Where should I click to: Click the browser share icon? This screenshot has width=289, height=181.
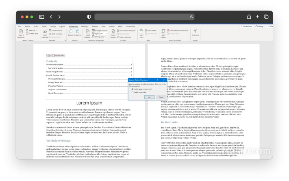(249, 17)
